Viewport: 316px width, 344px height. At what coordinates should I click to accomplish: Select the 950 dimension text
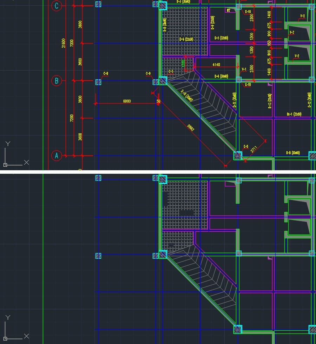tap(269, 43)
